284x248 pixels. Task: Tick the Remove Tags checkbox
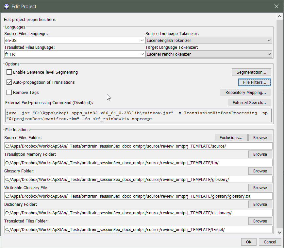click(9, 93)
